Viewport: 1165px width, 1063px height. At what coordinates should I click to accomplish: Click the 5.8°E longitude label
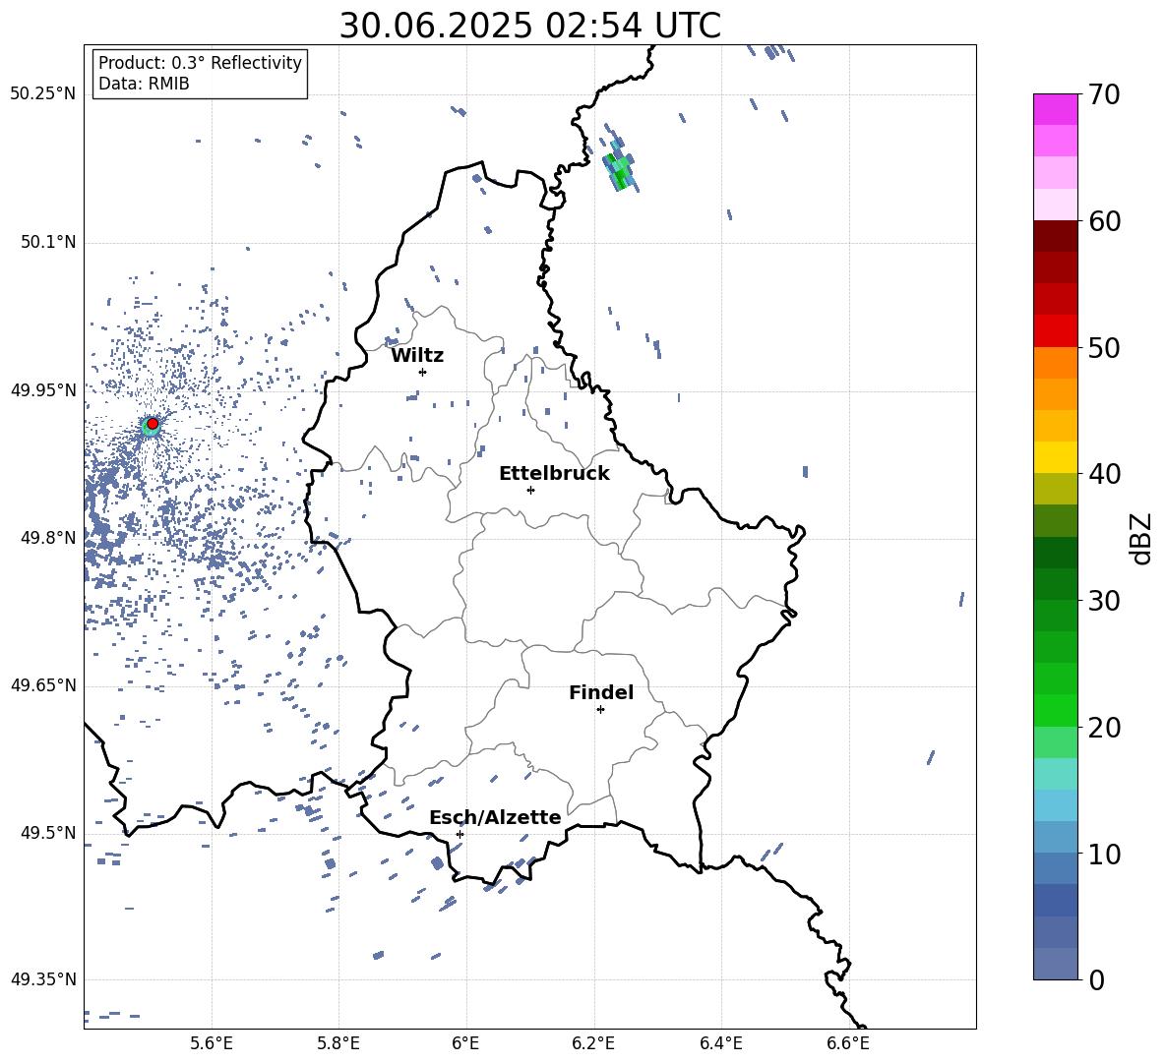tap(338, 1043)
